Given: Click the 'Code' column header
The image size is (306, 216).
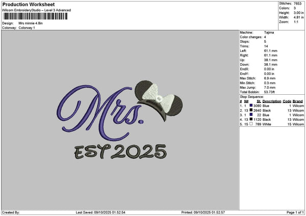Looking at the screenshot, I should click(x=287, y=101).
